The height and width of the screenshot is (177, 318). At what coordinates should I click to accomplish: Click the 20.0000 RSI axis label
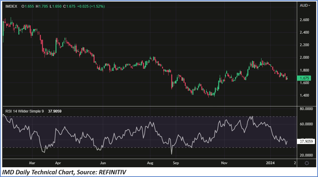(x=306, y=155)
